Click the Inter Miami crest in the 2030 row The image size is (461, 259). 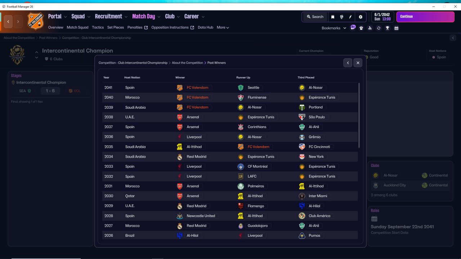coord(302,196)
